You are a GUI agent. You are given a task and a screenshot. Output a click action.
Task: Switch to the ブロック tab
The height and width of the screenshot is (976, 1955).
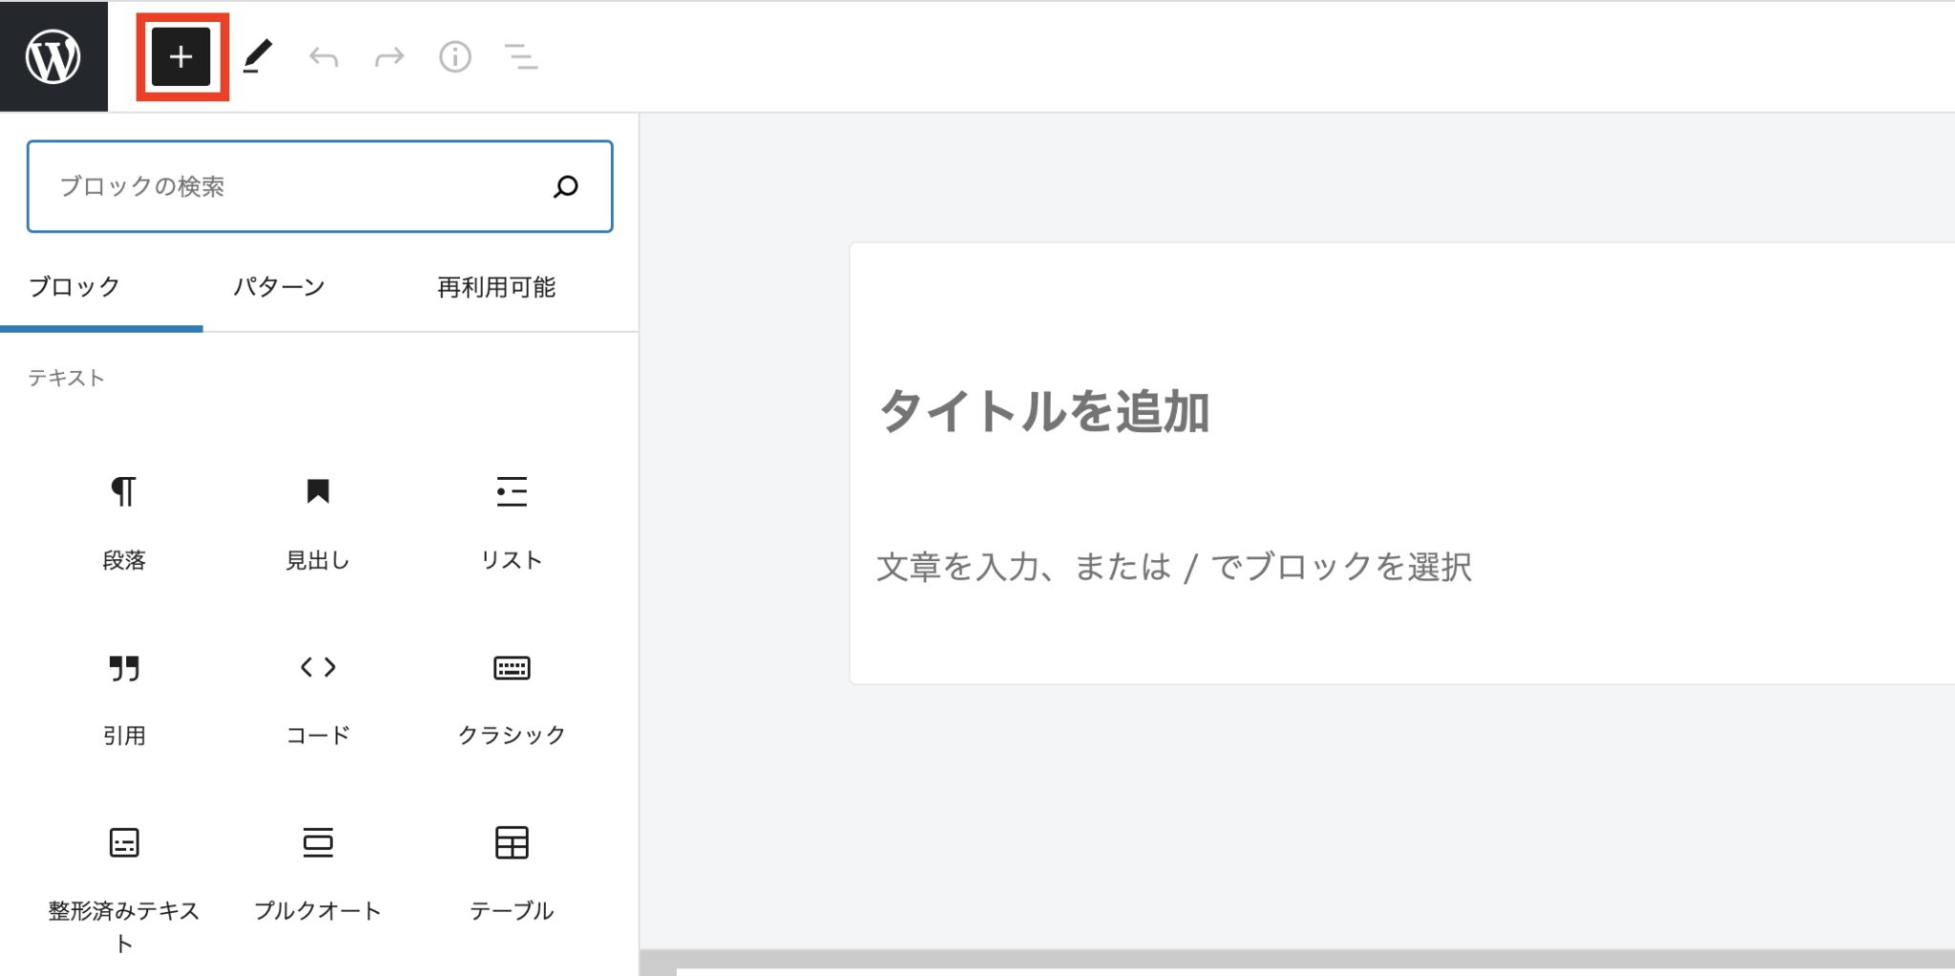pyautogui.click(x=74, y=287)
